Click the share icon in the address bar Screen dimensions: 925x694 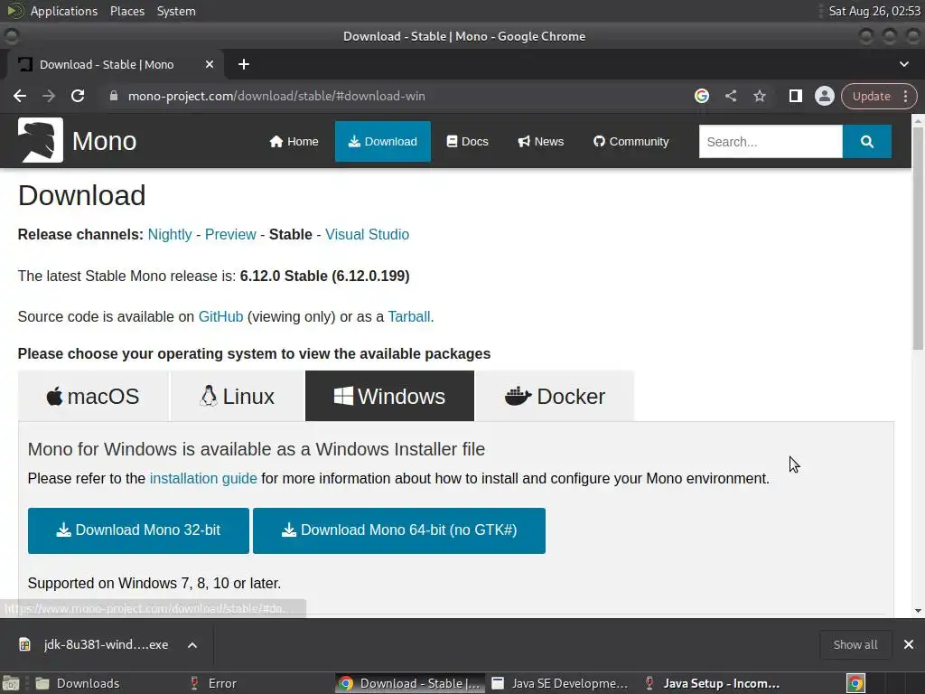pyautogui.click(x=730, y=96)
